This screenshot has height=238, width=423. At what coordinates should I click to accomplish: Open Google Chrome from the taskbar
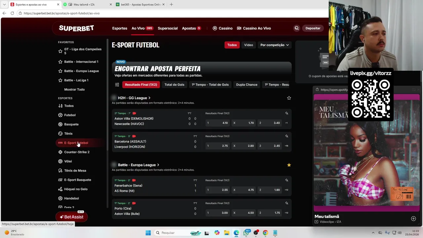[265, 233]
